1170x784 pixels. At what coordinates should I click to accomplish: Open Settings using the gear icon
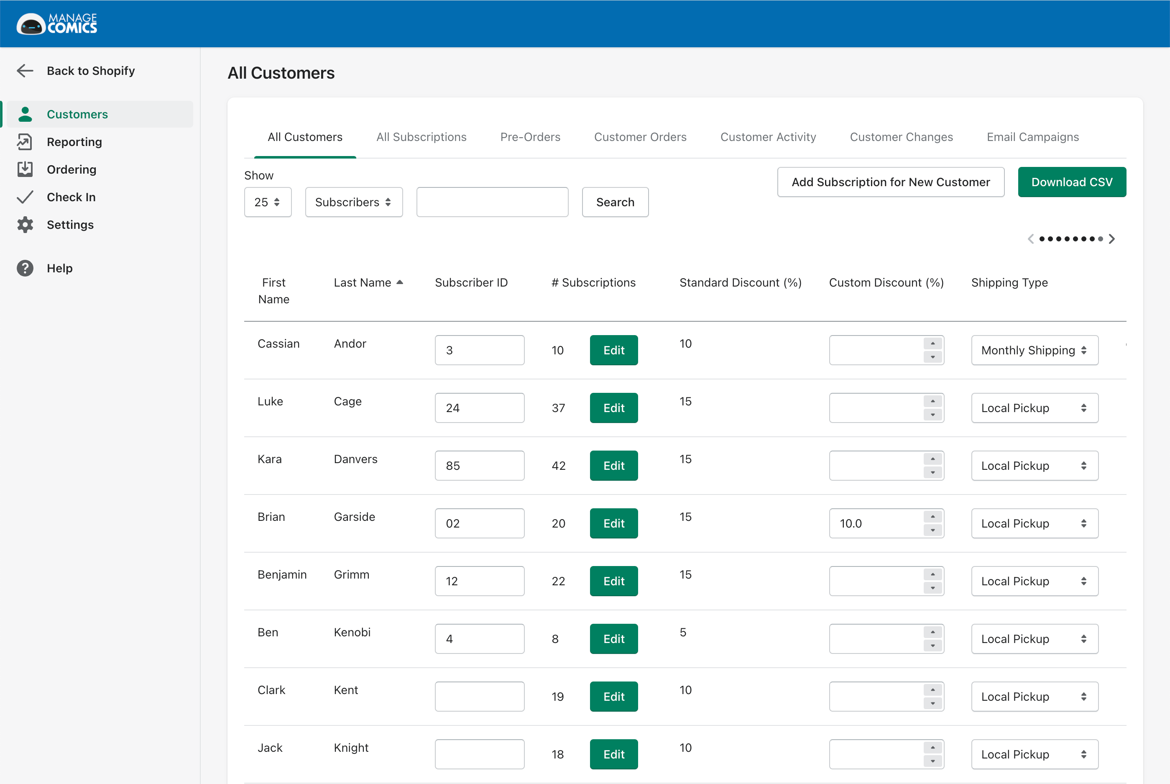25,225
